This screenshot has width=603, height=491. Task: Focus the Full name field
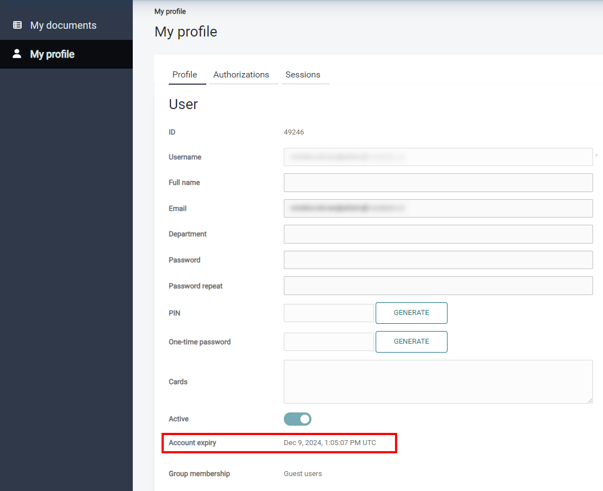pyautogui.click(x=438, y=183)
